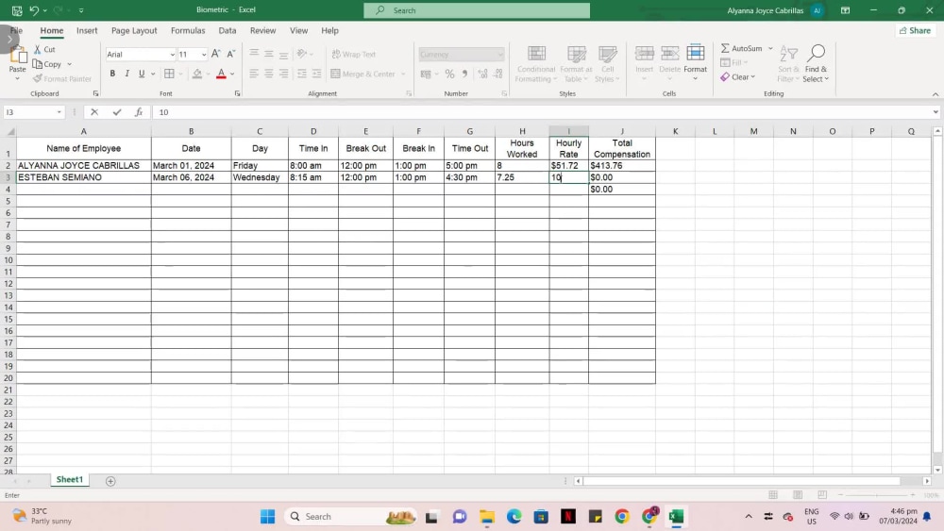The width and height of the screenshot is (944, 531).
Task: Click Format as Table
Action: [x=576, y=64]
